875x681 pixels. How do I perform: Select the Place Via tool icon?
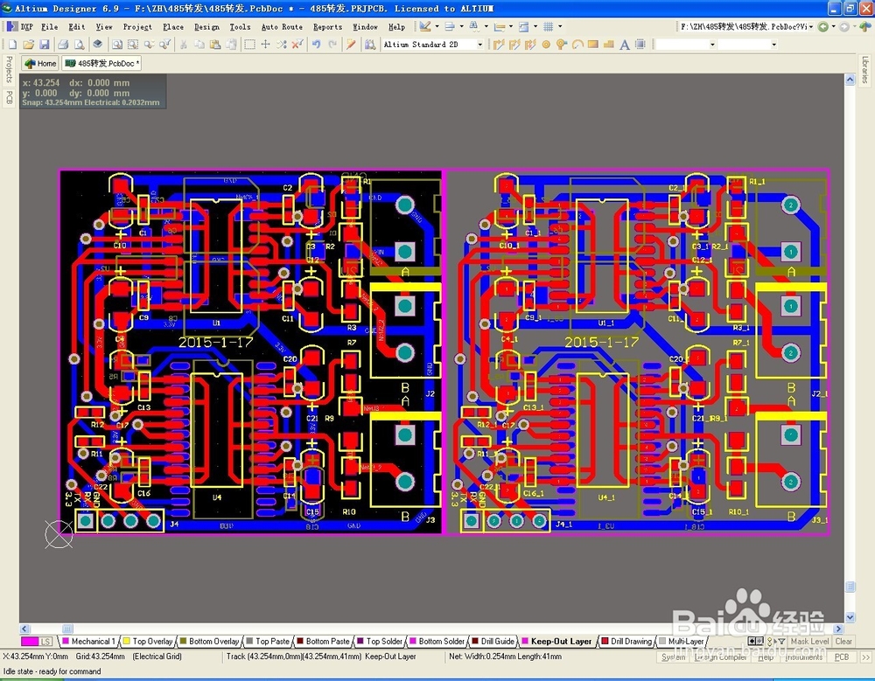(562, 44)
